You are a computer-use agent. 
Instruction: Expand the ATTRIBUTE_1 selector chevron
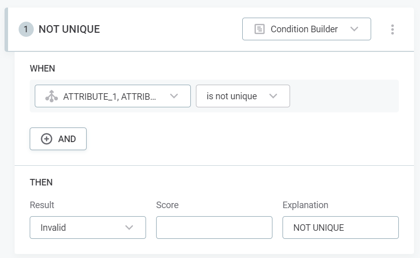tap(174, 96)
